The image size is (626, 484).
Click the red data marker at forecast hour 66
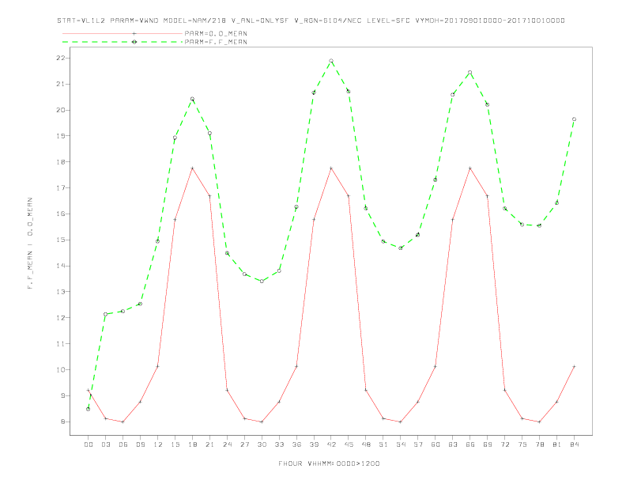pos(470,168)
